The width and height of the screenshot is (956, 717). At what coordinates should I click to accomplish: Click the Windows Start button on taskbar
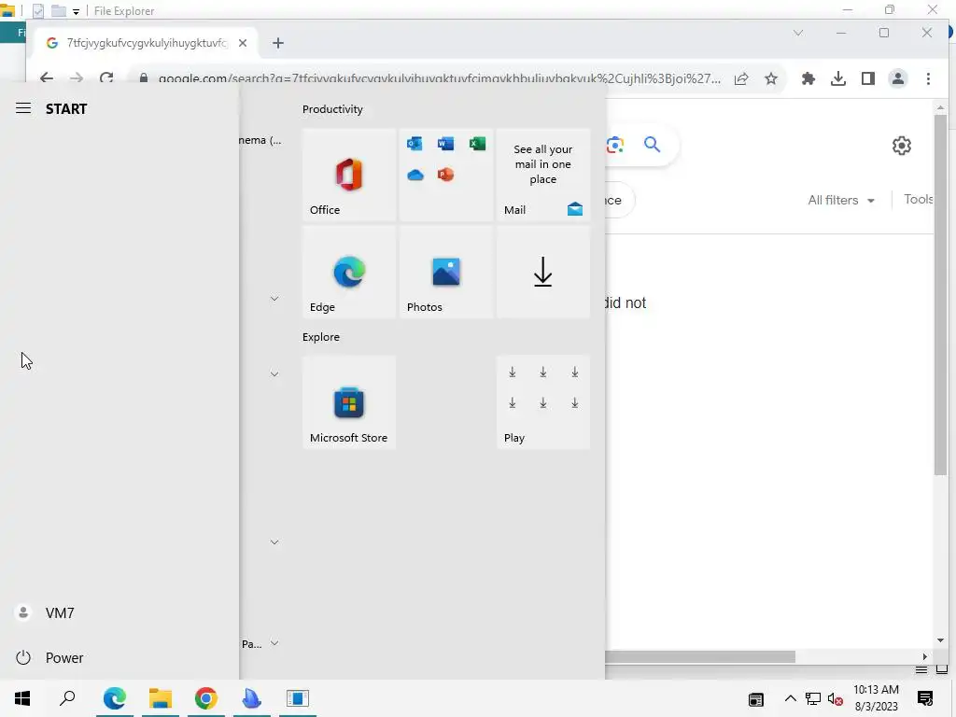(x=22, y=698)
